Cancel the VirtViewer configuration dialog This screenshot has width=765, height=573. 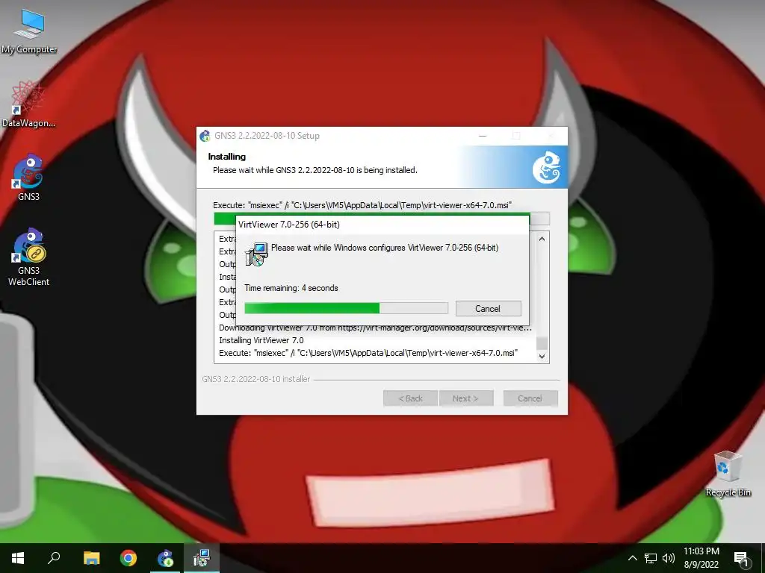tap(488, 308)
